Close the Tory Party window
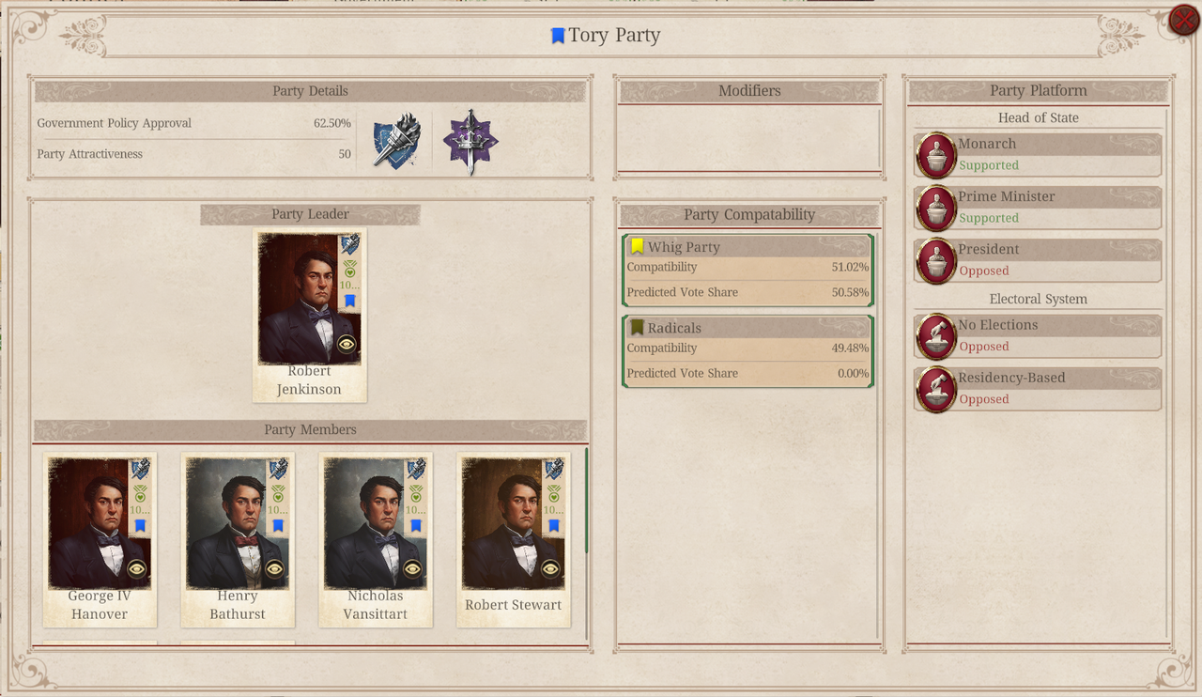The height and width of the screenshot is (697, 1202). point(1184,20)
